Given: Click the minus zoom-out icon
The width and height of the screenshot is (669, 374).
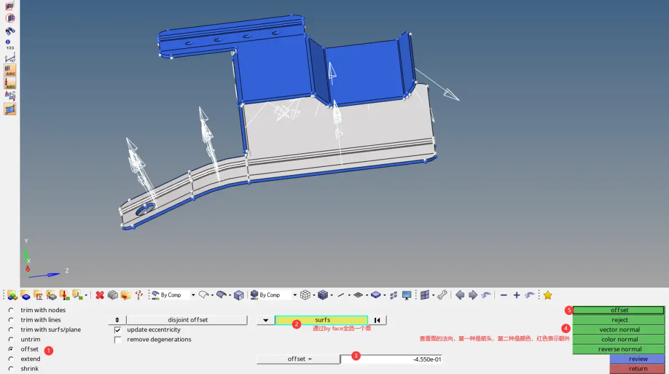Looking at the screenshot, I should 503,295.
